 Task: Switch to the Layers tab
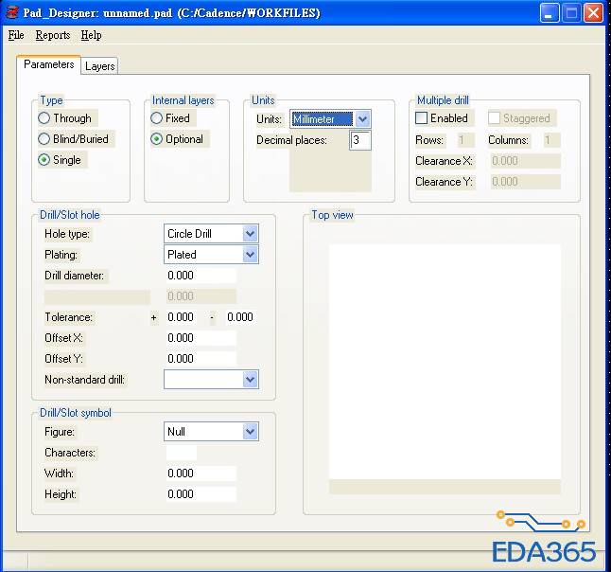[x=99, y=66]
